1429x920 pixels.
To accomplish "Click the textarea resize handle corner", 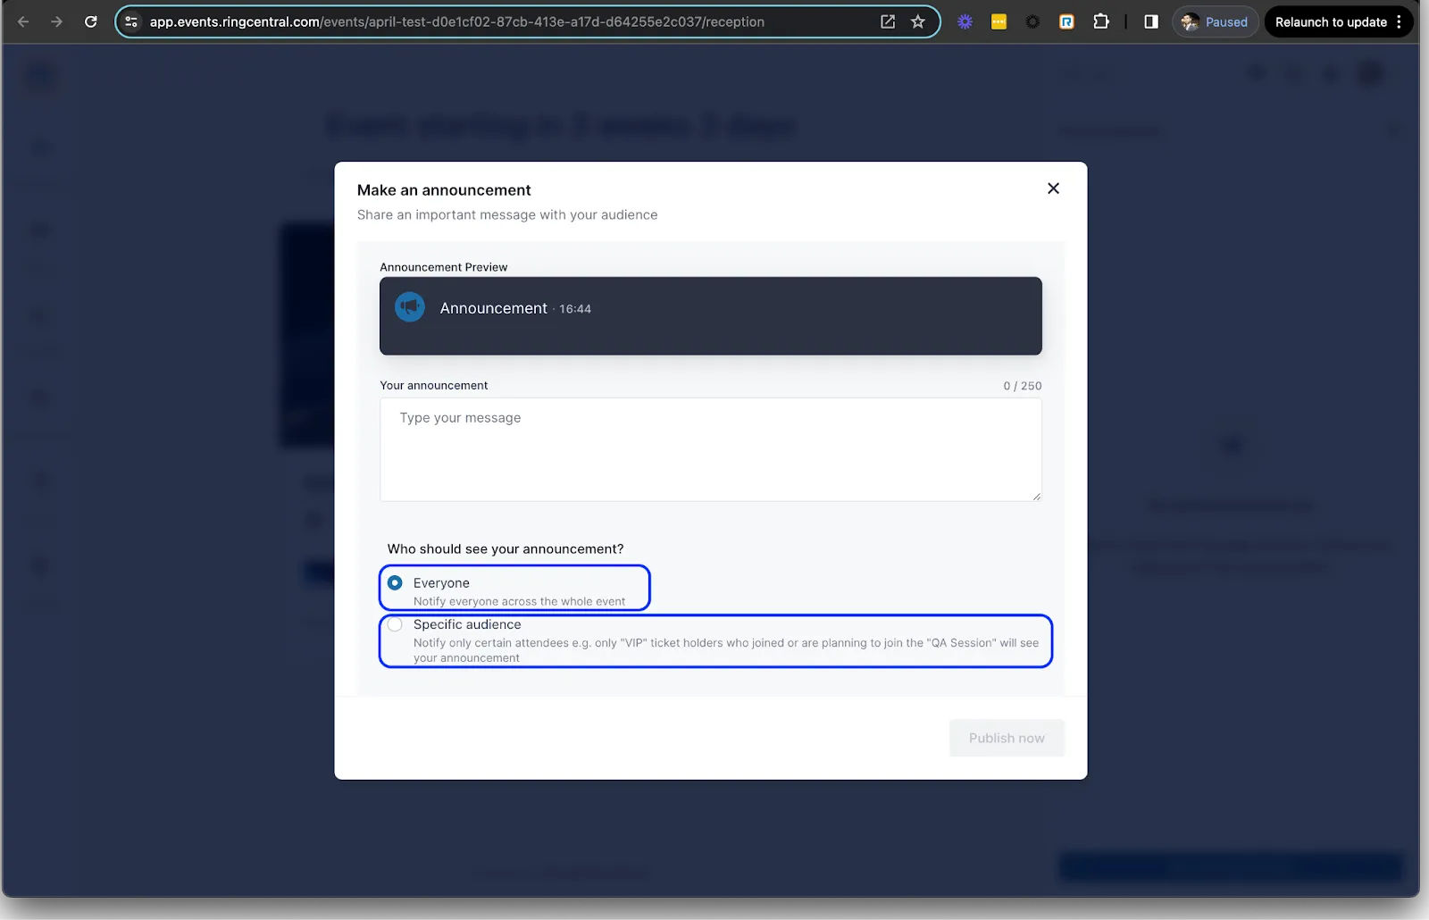I will click(1036, 496).
